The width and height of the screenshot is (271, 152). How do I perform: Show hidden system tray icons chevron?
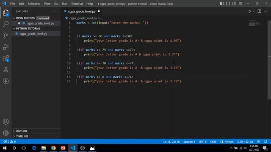[x=231, y=148]
